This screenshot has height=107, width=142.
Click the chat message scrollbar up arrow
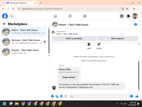139,44
